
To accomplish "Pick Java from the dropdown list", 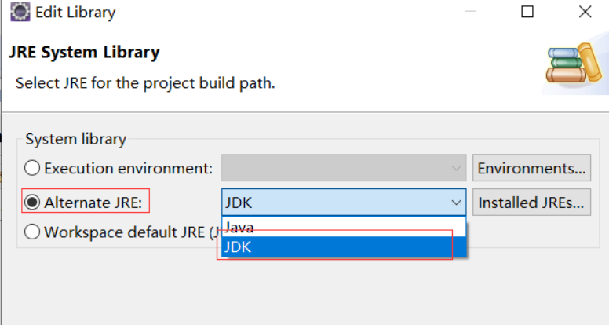I will pos(344,226).
